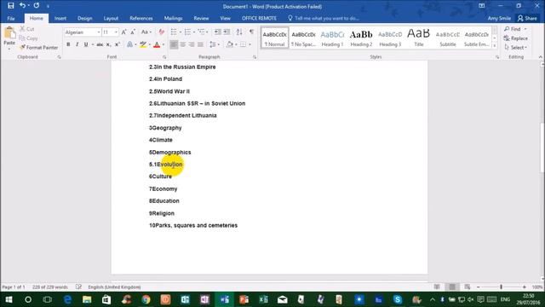Toggle Italic formatting
545x307 pixels.
(77, 44)
